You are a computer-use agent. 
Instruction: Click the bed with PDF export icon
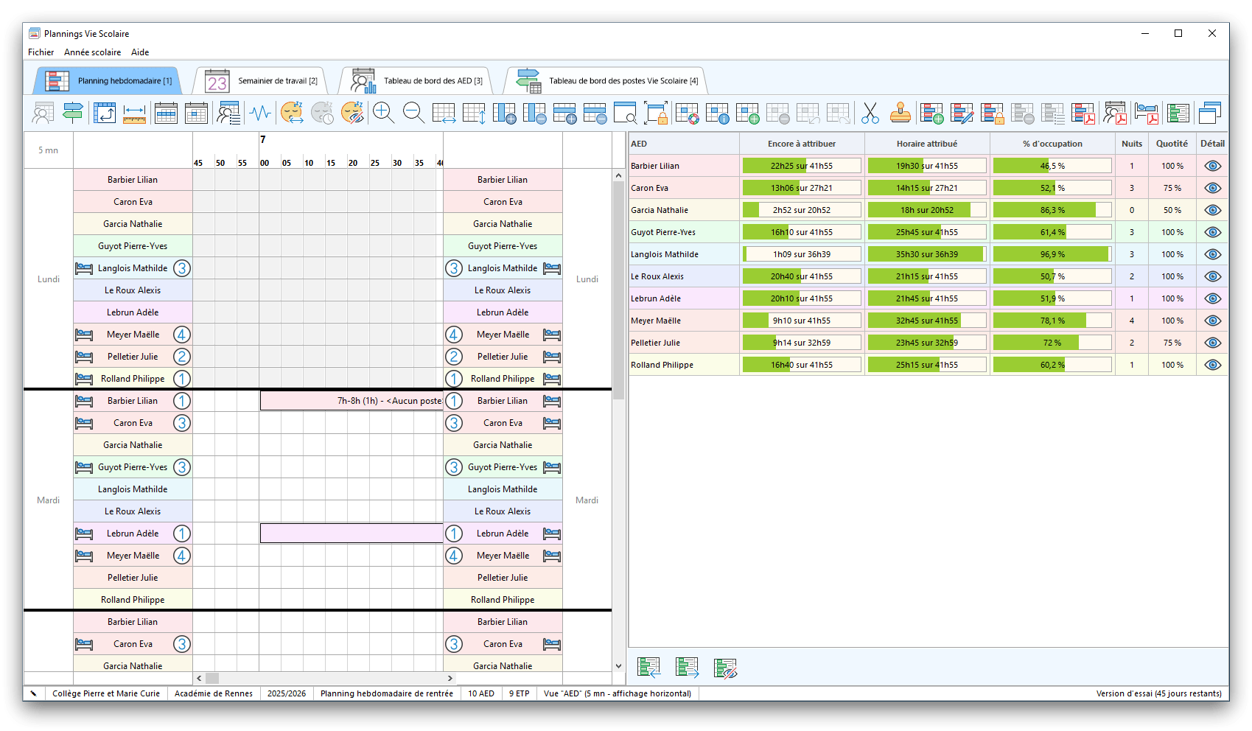click(1146, 113)
